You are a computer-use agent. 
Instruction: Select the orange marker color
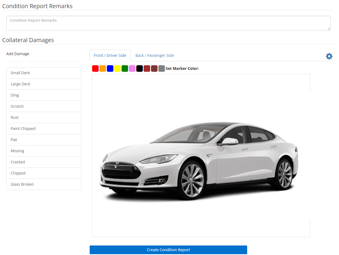[103, 69]
